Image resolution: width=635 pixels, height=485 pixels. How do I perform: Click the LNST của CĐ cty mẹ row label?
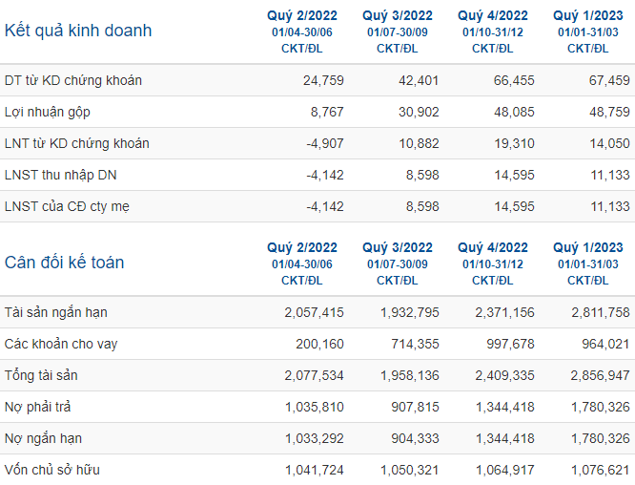click(x=67, y=206)
